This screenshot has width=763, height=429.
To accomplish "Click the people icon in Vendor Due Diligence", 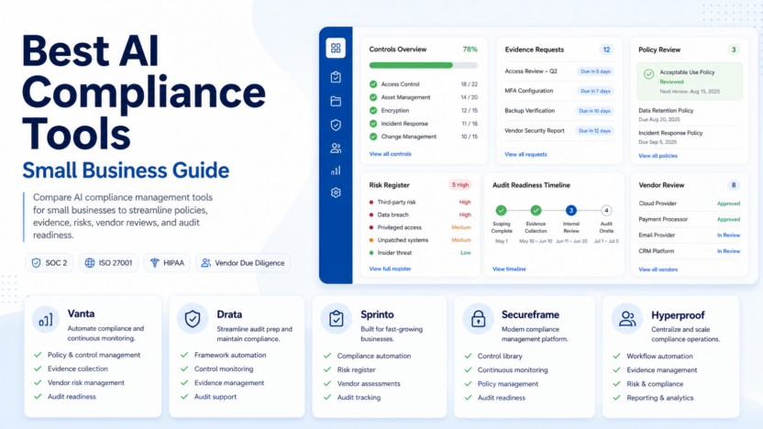I will (206, 263).
